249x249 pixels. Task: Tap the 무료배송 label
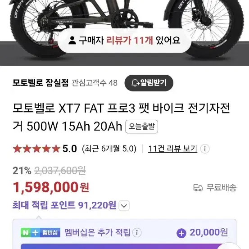pos(222,187)
